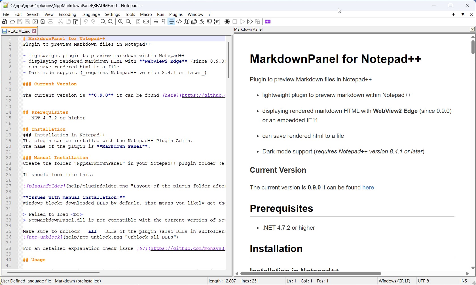Open Find with the magnifier icon
Screen dimensions: 476x285
click(103, 22)
